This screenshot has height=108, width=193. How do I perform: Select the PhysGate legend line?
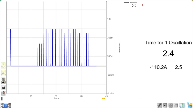click(126, 3)
